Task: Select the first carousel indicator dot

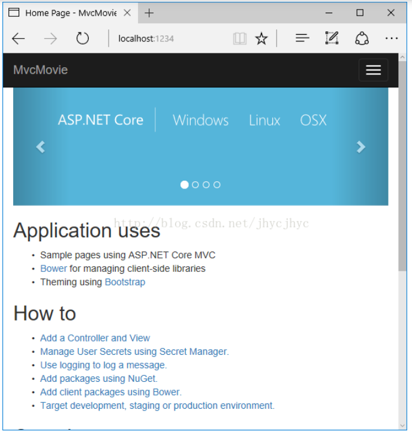Action: pyautogui.click(x=184, y=185)
